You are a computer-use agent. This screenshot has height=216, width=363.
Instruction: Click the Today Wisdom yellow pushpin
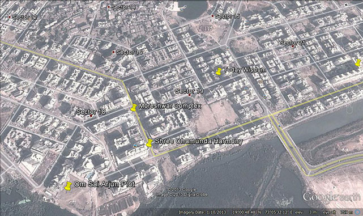pyautogui.click(x=219, y=71)
